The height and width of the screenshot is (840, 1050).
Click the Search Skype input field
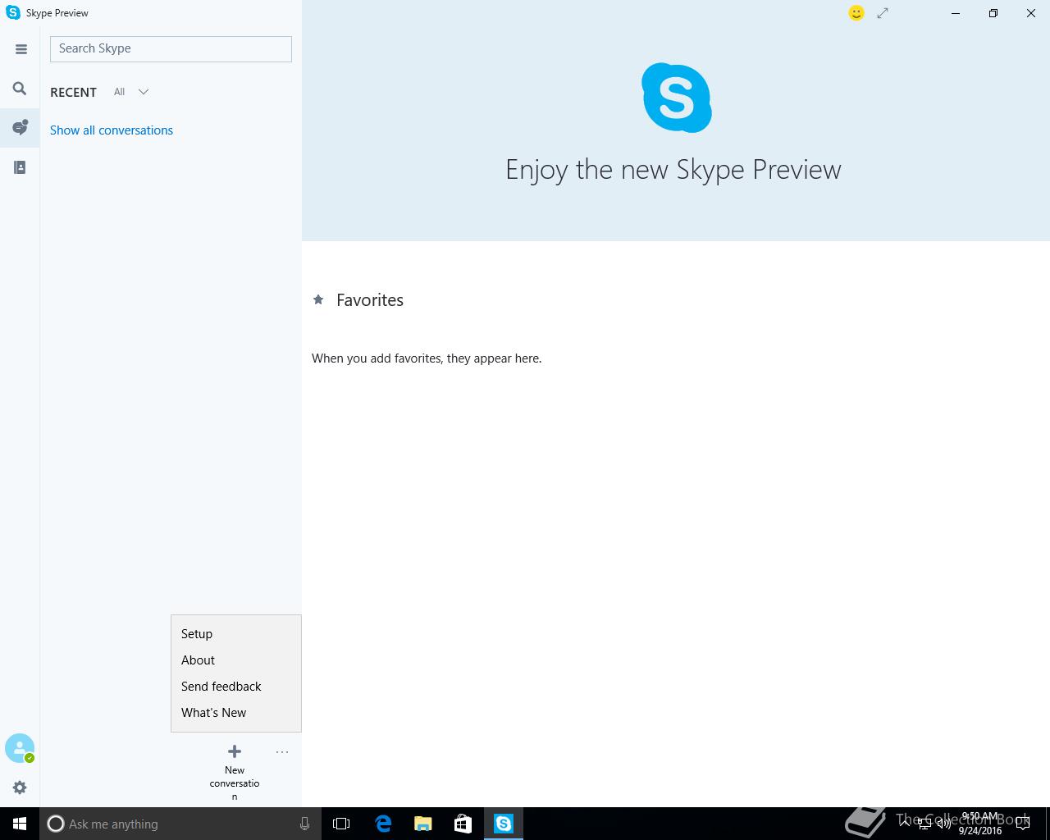[171, 48]
